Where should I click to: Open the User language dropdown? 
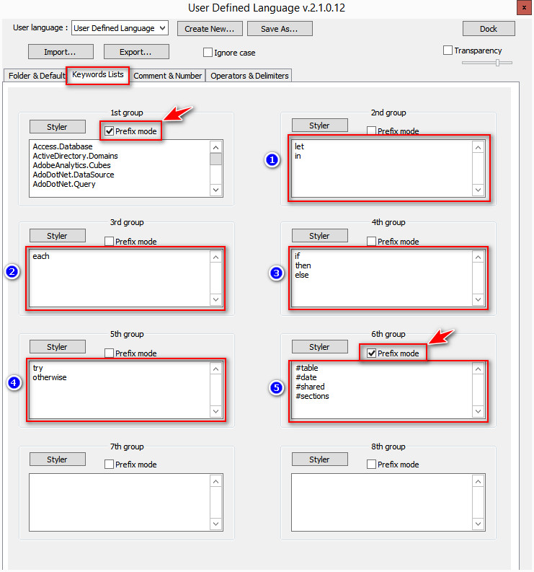click(120, 28)
